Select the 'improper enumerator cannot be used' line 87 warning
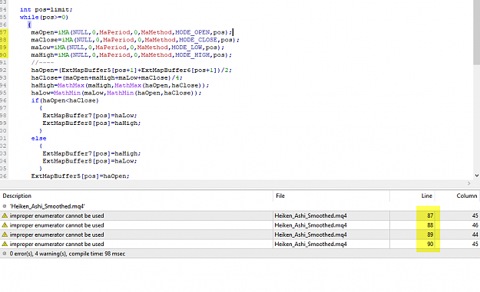480x292 pixels. click(x=57, y=215)
